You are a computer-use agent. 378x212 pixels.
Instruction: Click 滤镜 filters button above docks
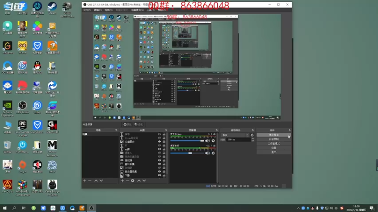tap(138, 124)
